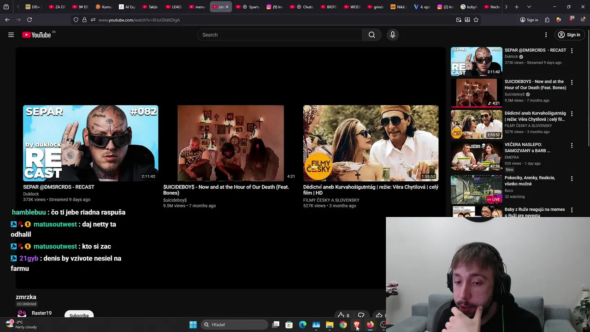Screen dimensions: 590x332
Task: Click the taskbar Hľadať search box
Action: (235, 325)
